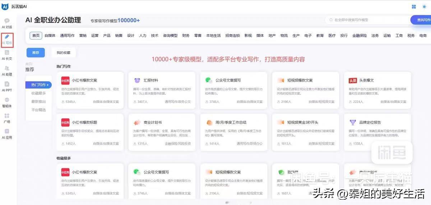The width and height of the screenshot is (431, 205).
Task: Select the AI 写作 pencil icon
Action: [x=7, y=37]
